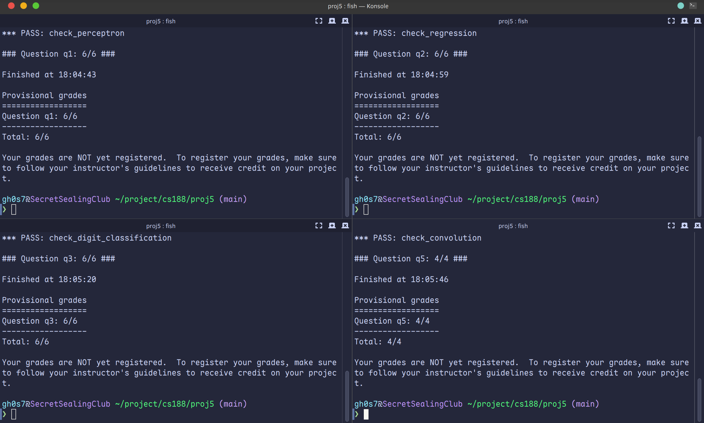Screen dimensions: 704x423
Task: Maximize the top-left check_perceptron terminal pane
Action: coord(319,21)
